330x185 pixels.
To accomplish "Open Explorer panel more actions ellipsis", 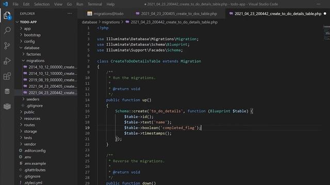I will point(70,14).
